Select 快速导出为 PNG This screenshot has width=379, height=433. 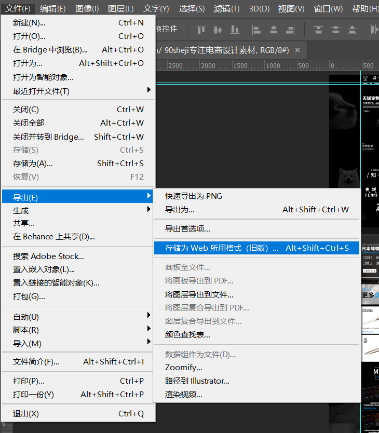[256, 196]
